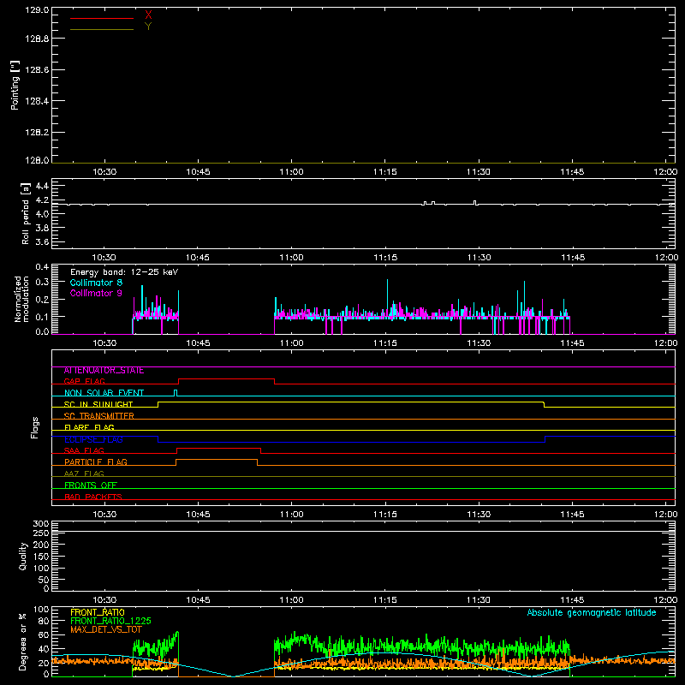Screen dimensions: 685x685
Task: Click 11:15 under the Roll period plot
Action: (385, 258)
